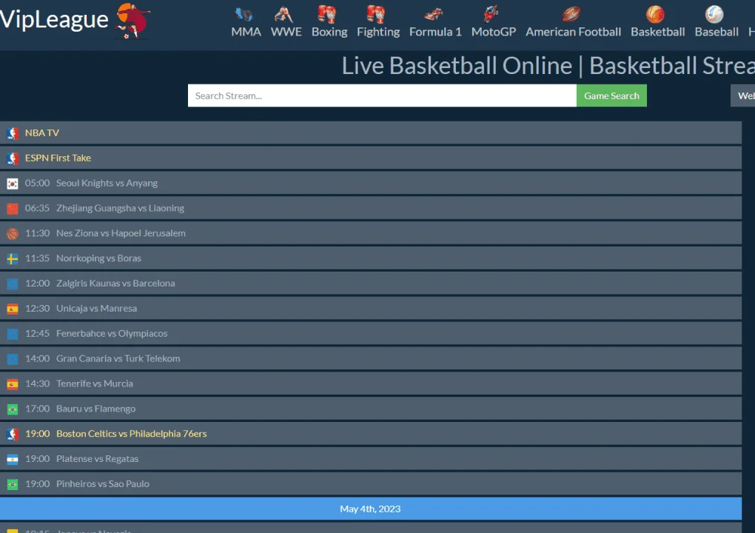Viewport: 755px width, 533px height.
Task: Open Unicaja vs Manresa stream
Action: tap(371, 308)
